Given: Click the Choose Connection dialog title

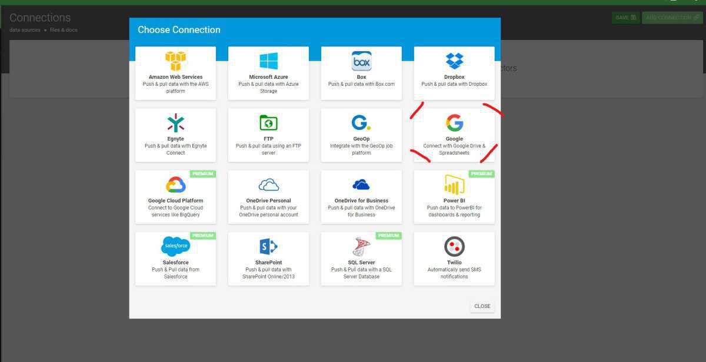Looking at the screenshot, I should pos(179,30).
